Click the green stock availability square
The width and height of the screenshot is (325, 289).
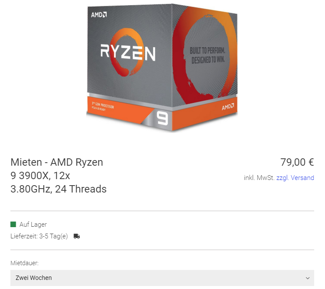pos(13,224)
